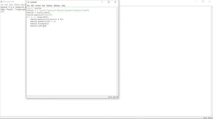This screenshot has width=213, height=119.
Task: Click the editor status 'Col: 18'
Action: click(115, 97)
